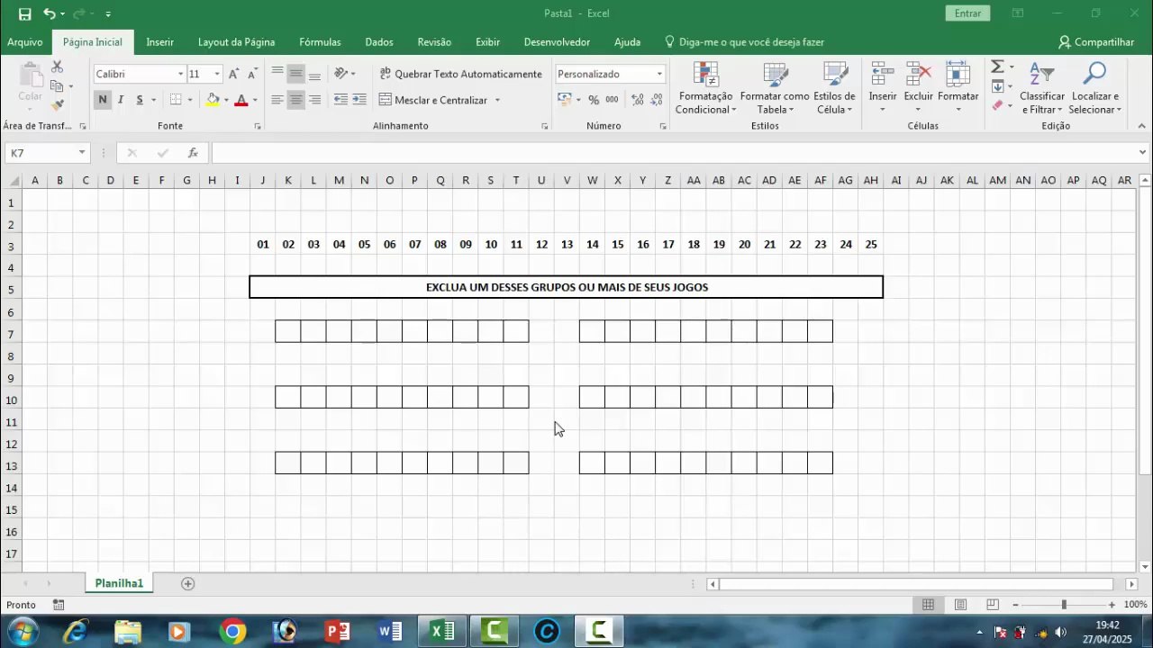Open Formatar como Tabela gallery
1153x648 pixels.
pos(775,88)
